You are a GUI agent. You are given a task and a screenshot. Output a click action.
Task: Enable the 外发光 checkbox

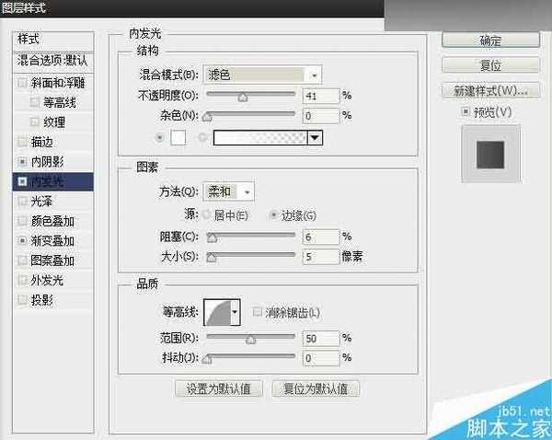pos(22,280)
